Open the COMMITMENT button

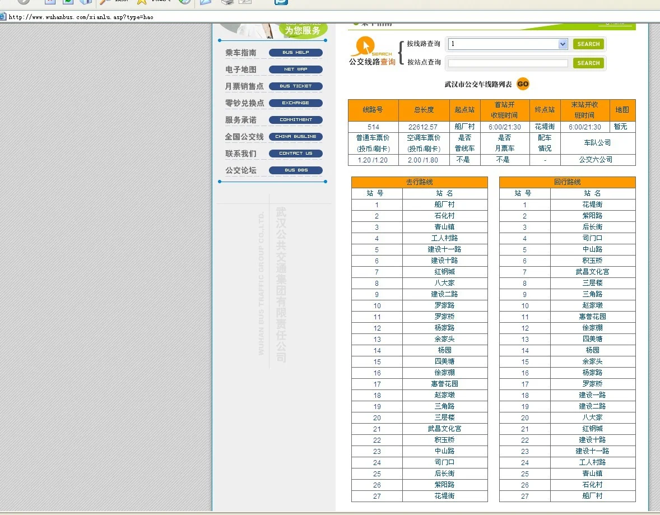pyautogui.click(x=295, y=120)
